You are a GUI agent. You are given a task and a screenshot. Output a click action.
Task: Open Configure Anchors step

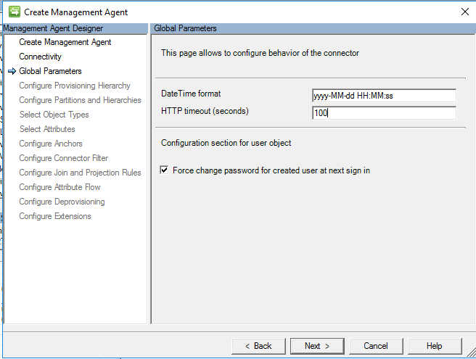click(51, 144)
